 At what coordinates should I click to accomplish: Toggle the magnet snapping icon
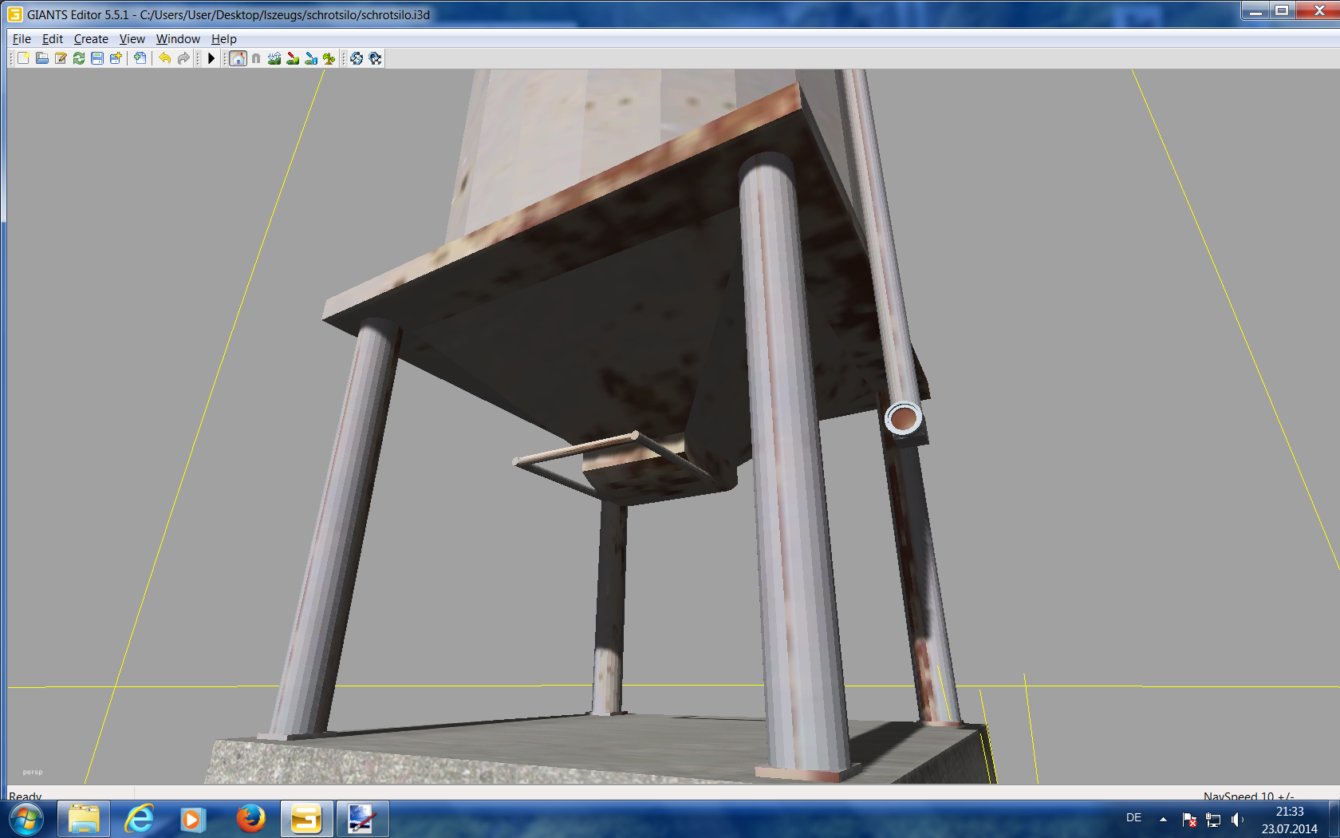(x=256, y=58)
